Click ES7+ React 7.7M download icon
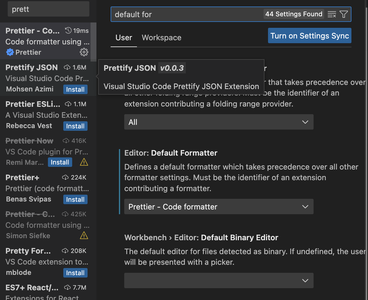Viewport: 368px width, 300px height. point(67,288)
